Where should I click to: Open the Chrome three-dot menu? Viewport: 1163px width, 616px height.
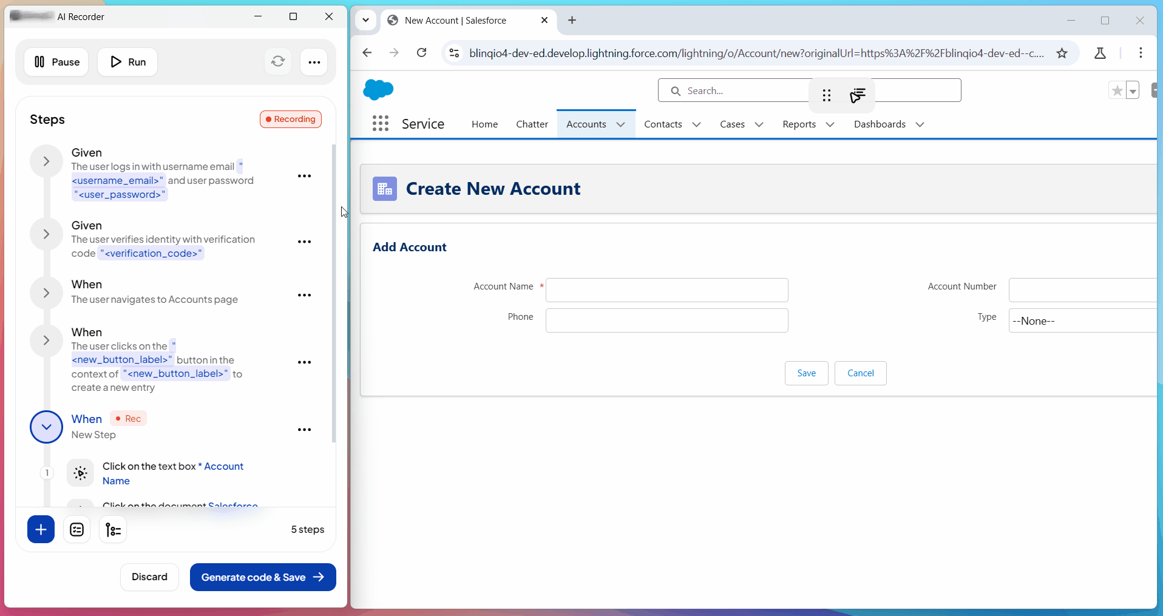pos(1141,53)
